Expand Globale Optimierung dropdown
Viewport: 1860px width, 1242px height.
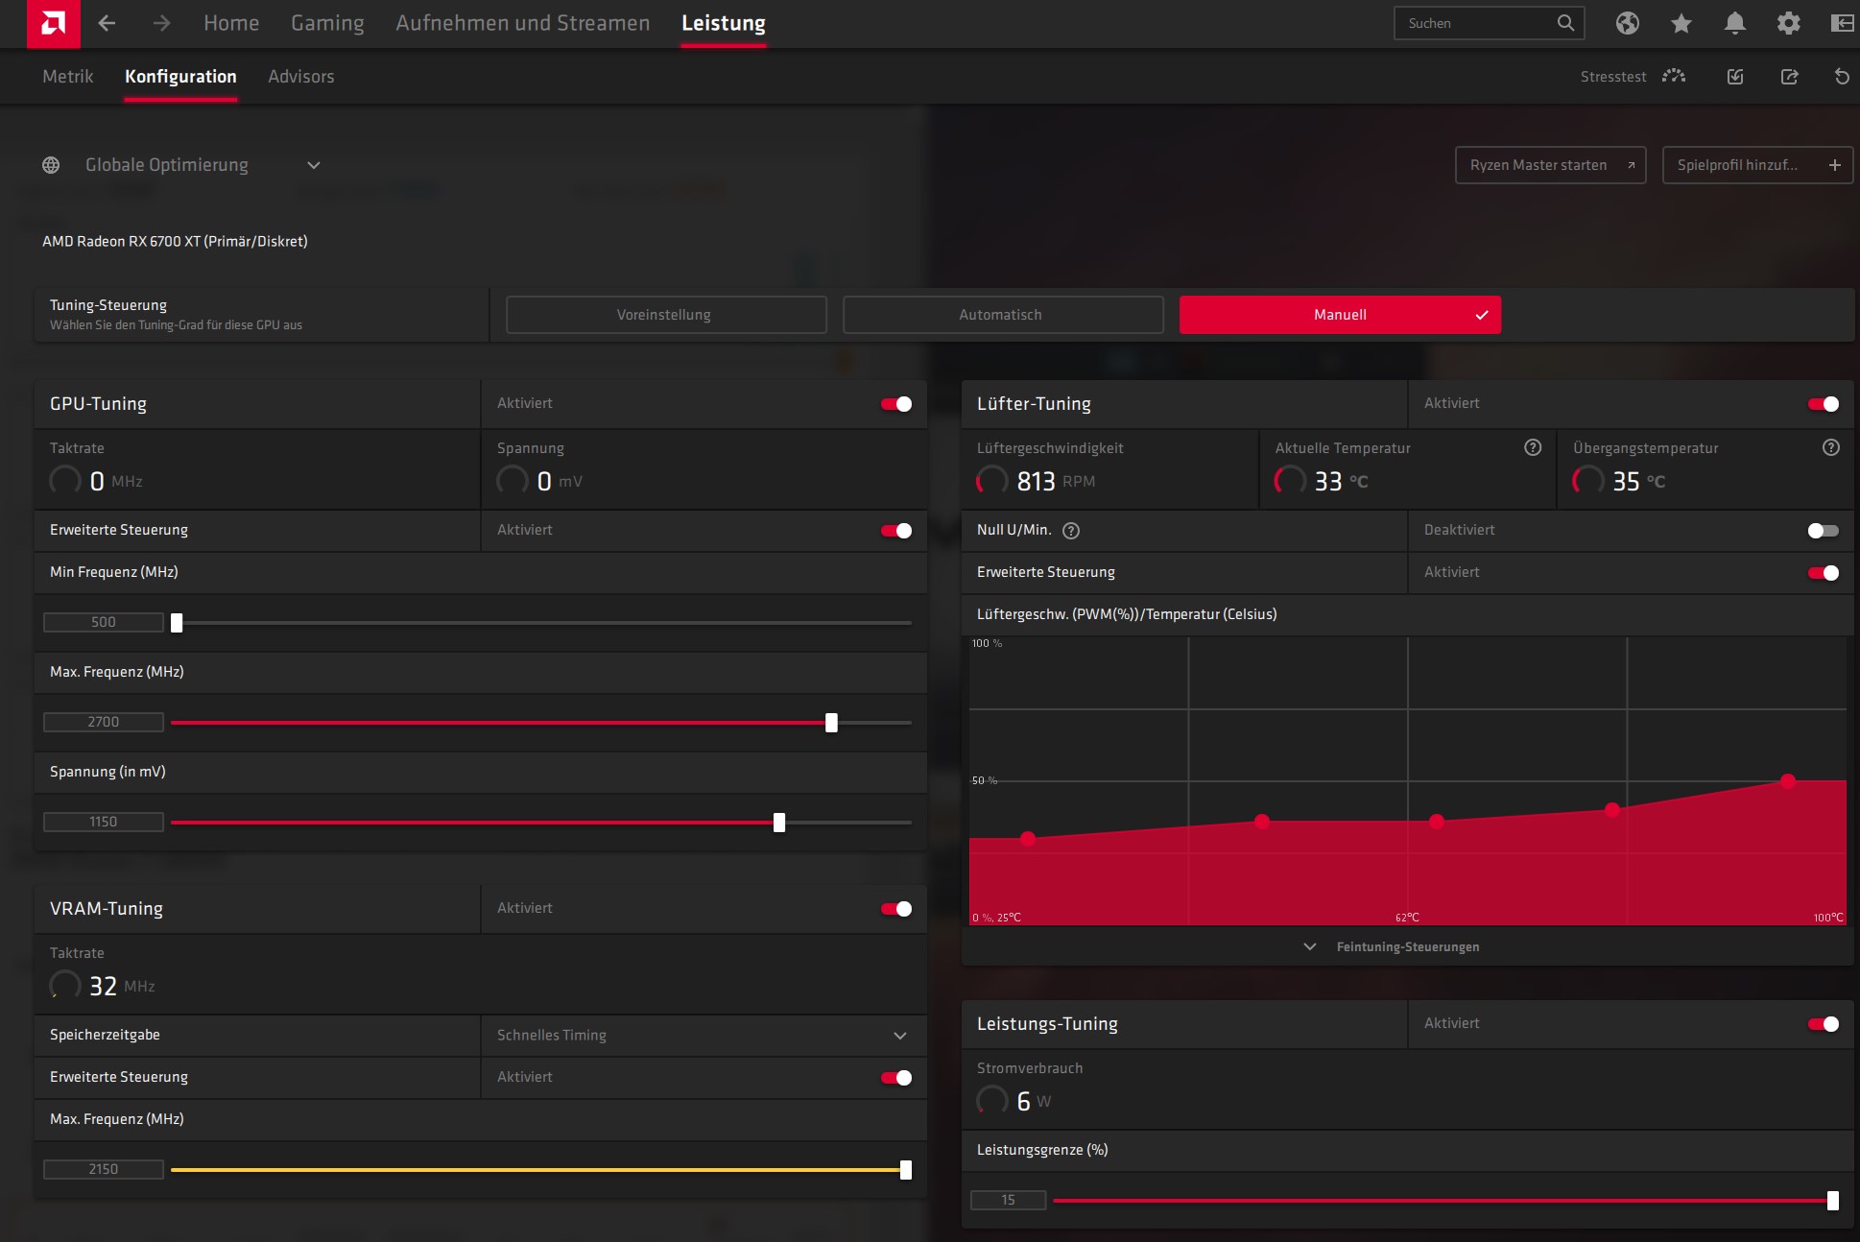coord(314,165)
